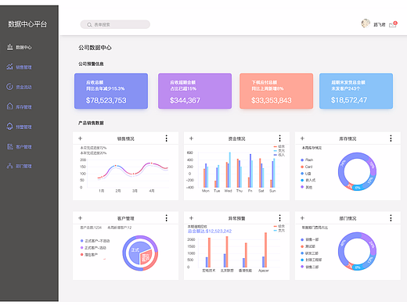Click plus icon on 异常预警 card
407x305 pixels.
[x=191, y=218]
